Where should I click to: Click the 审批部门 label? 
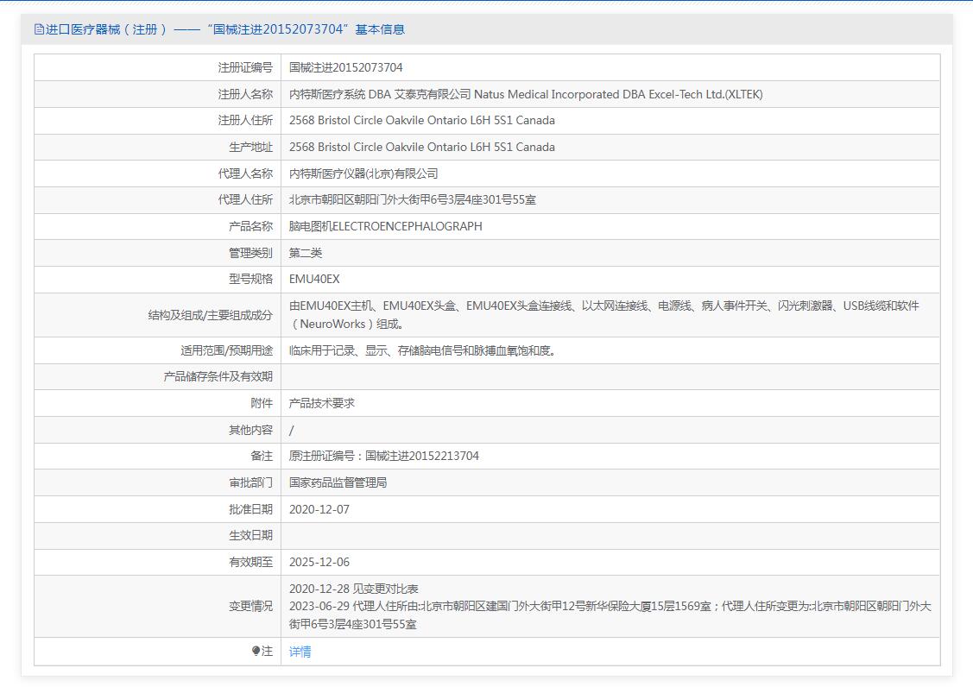tap(250, 482)
